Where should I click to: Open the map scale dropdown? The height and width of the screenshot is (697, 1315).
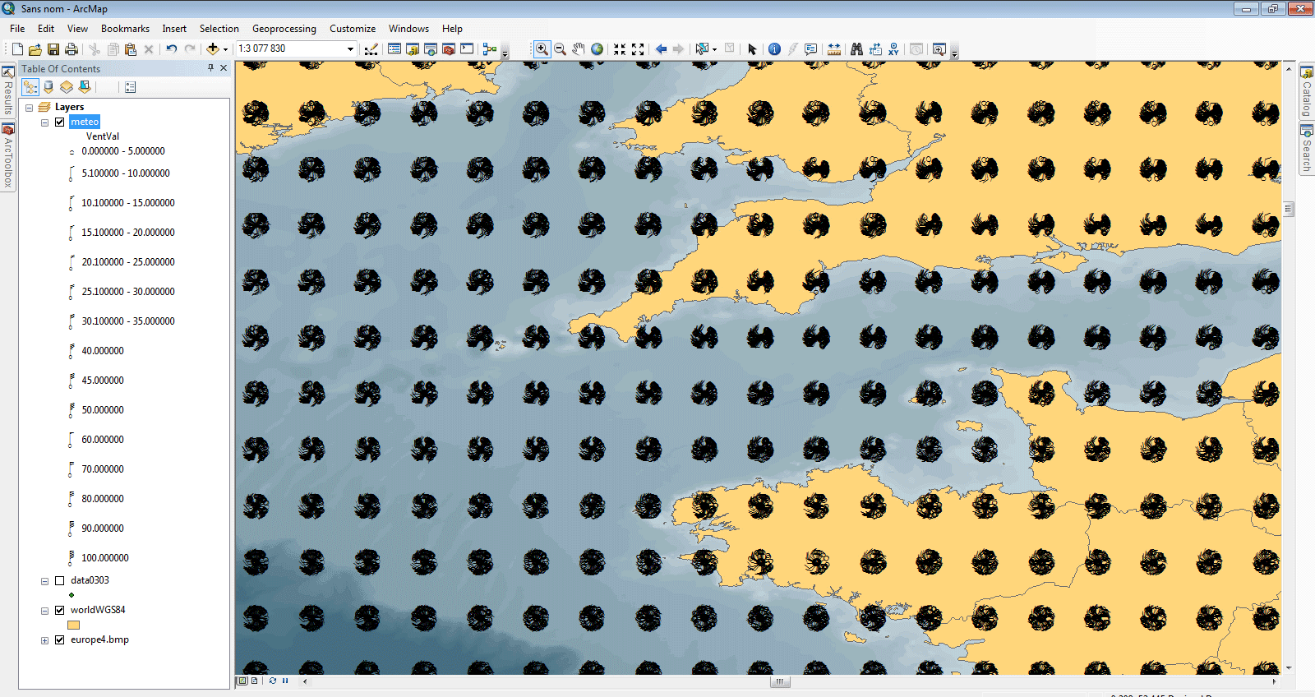pyautogui.click(x=350, y=49)
